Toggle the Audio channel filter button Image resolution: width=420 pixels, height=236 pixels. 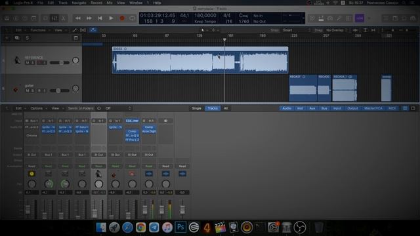pyautogui.click(x=287, y=108)
